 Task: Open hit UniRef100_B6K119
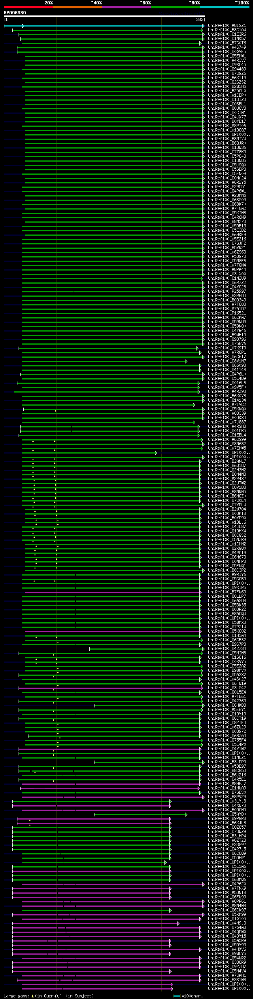(x=227, y=78)
